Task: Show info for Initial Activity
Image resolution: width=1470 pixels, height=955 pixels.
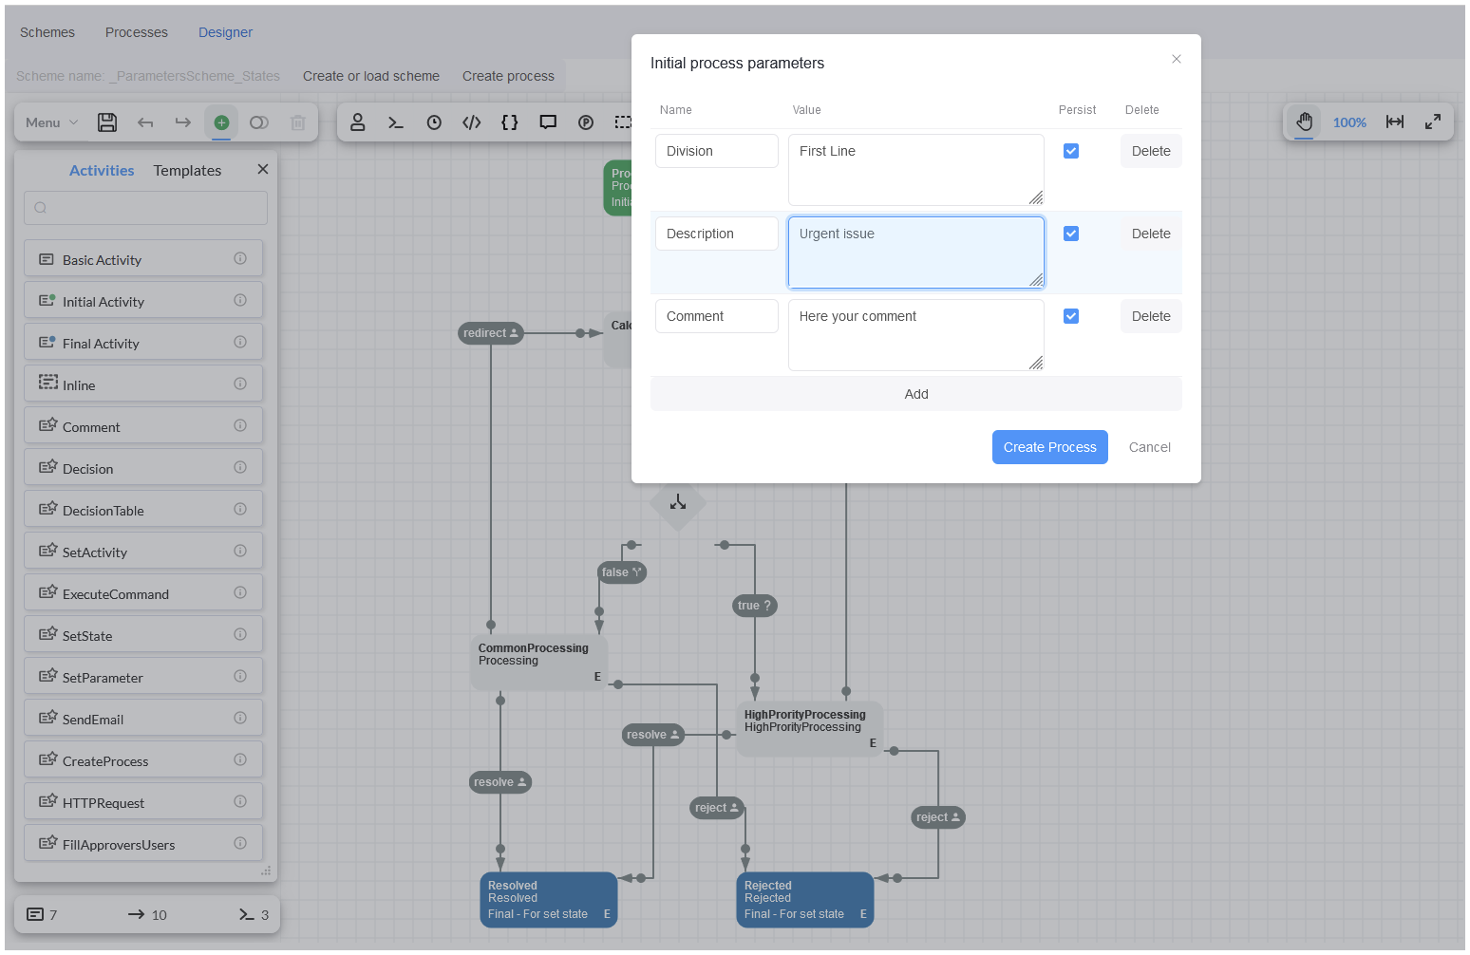Action: (240, 300)
